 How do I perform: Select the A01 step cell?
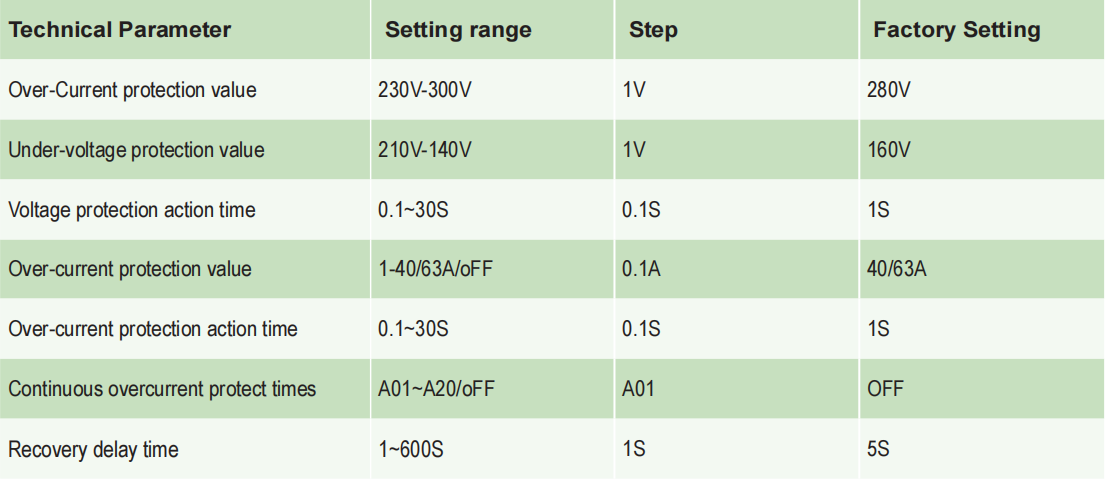point(638,389)
